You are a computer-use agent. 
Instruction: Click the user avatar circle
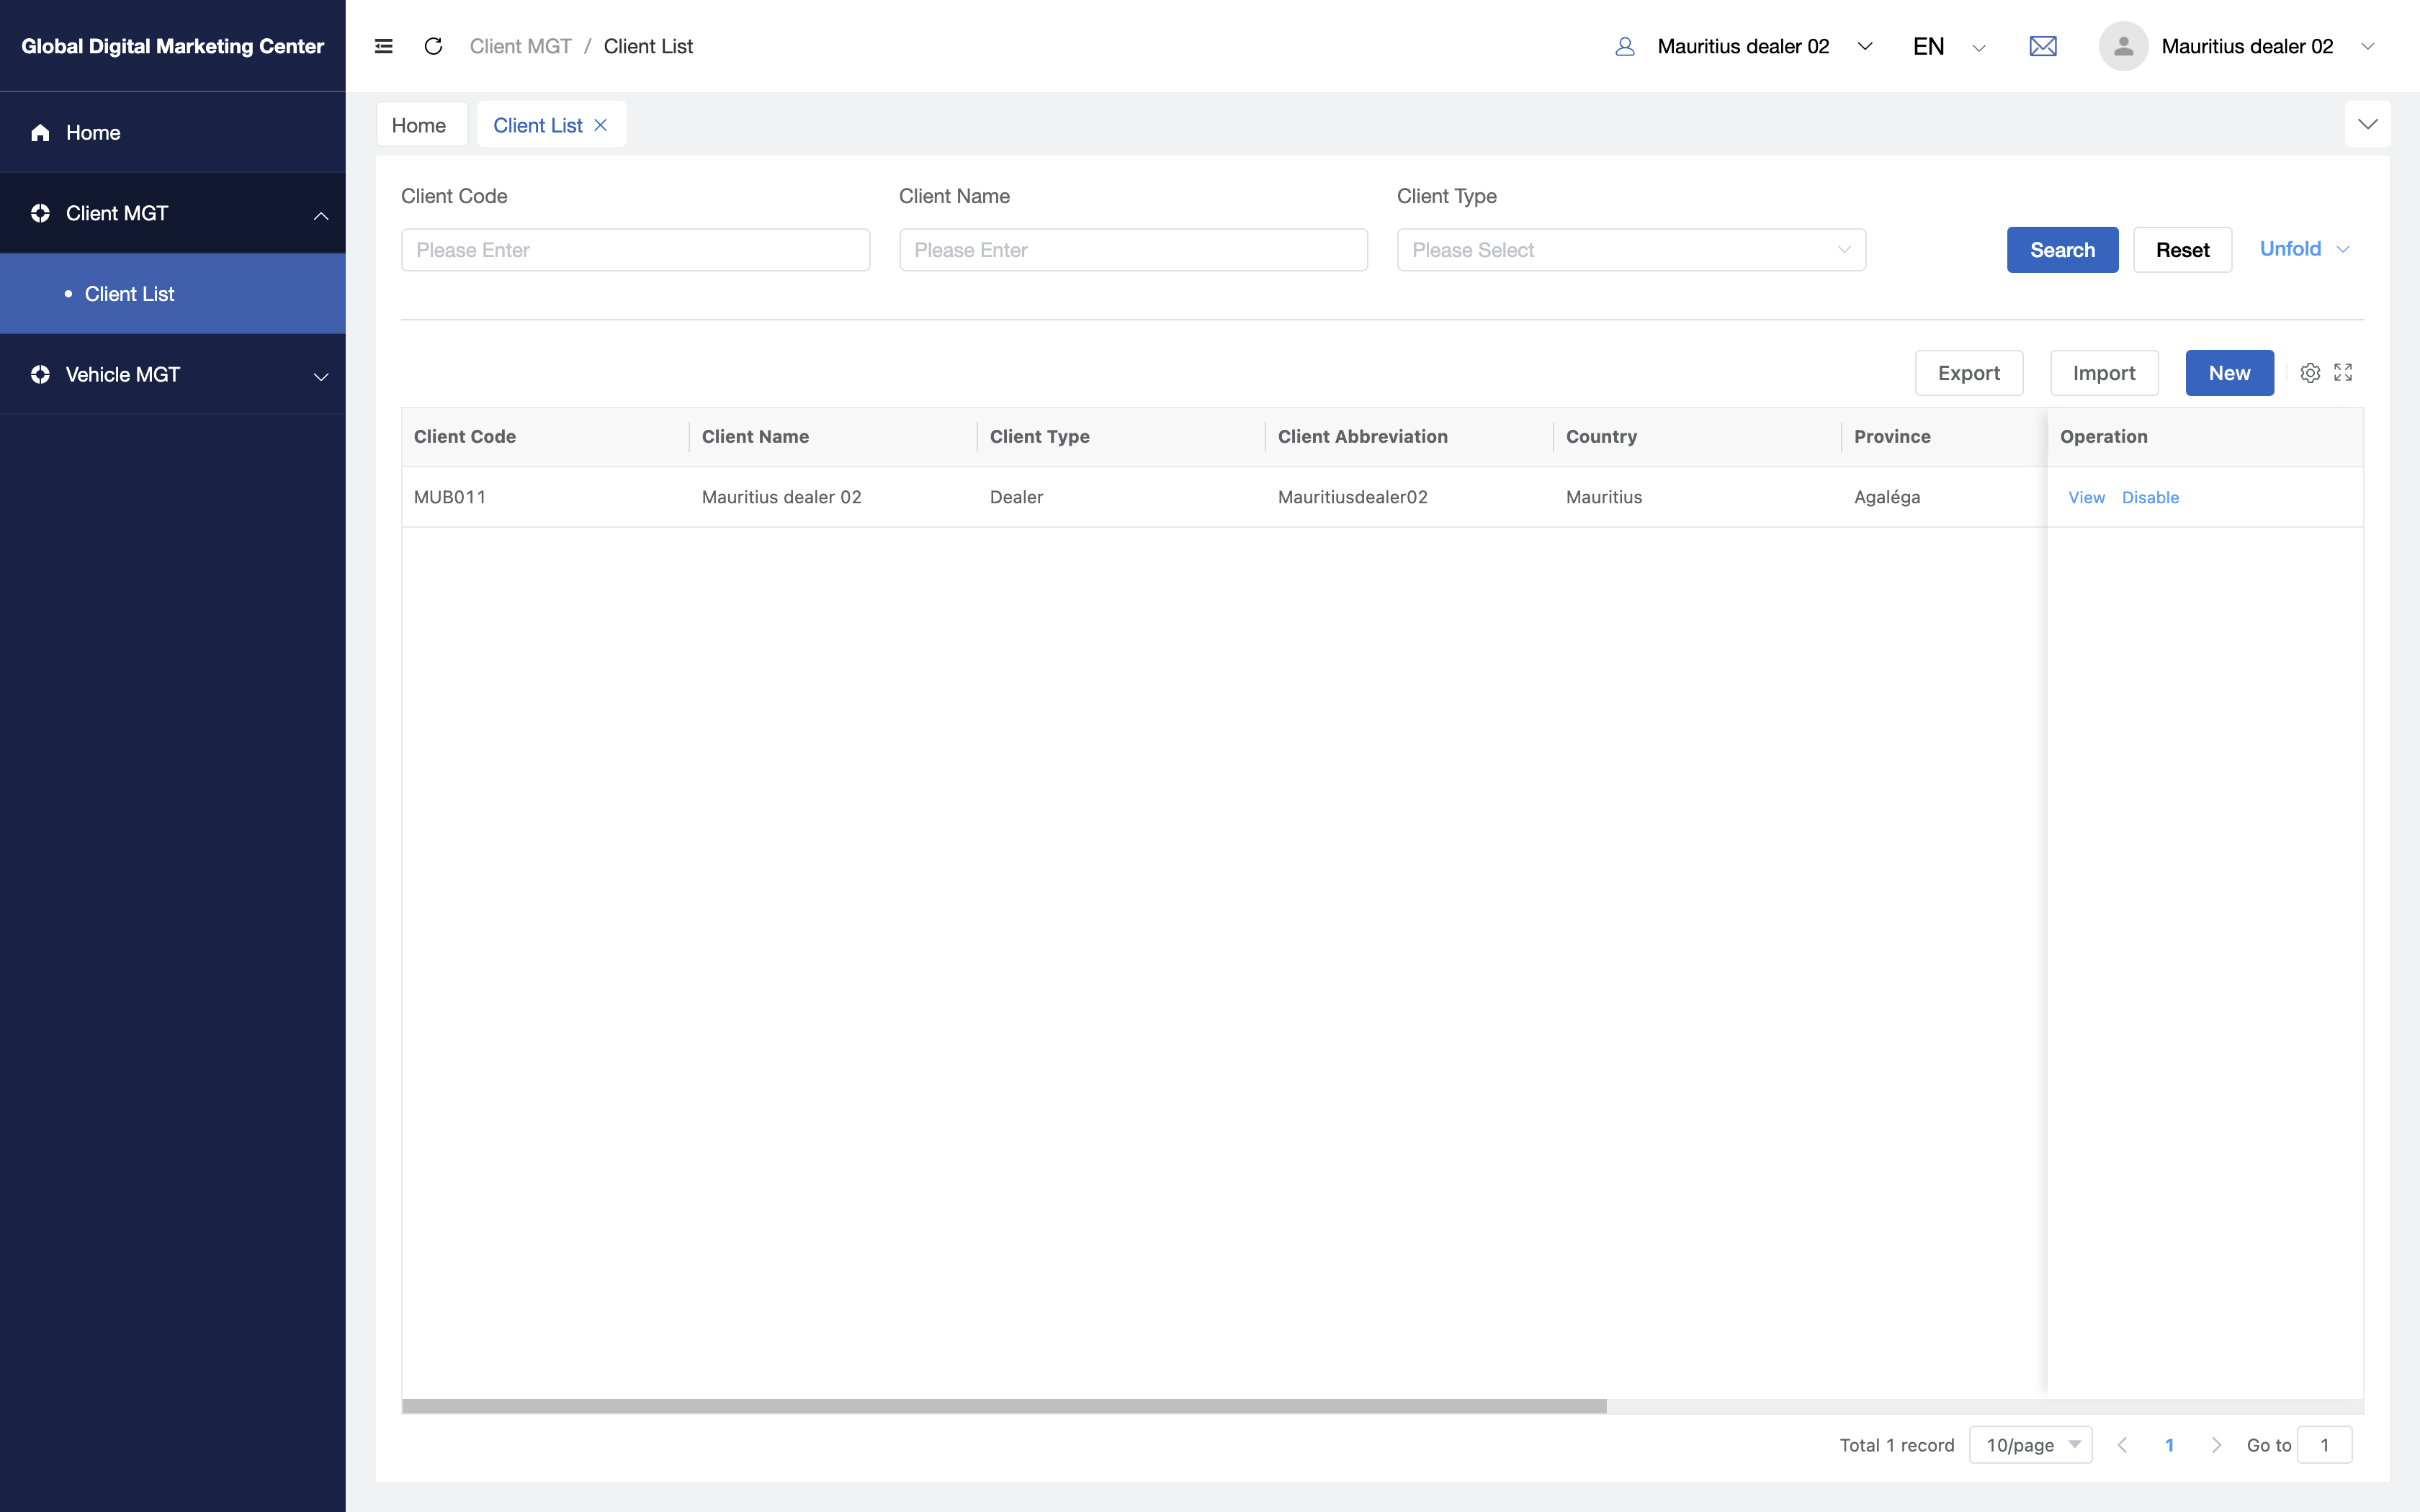(x=2123, y=46)
